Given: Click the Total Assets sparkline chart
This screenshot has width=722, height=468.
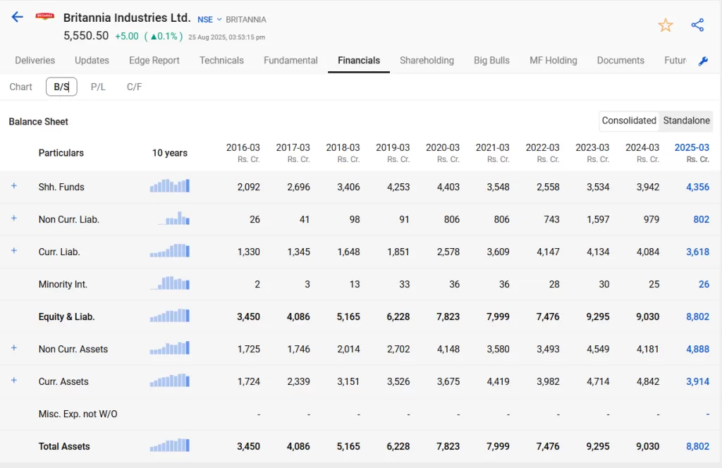Looking at the screenshot, I should point(169,445).
